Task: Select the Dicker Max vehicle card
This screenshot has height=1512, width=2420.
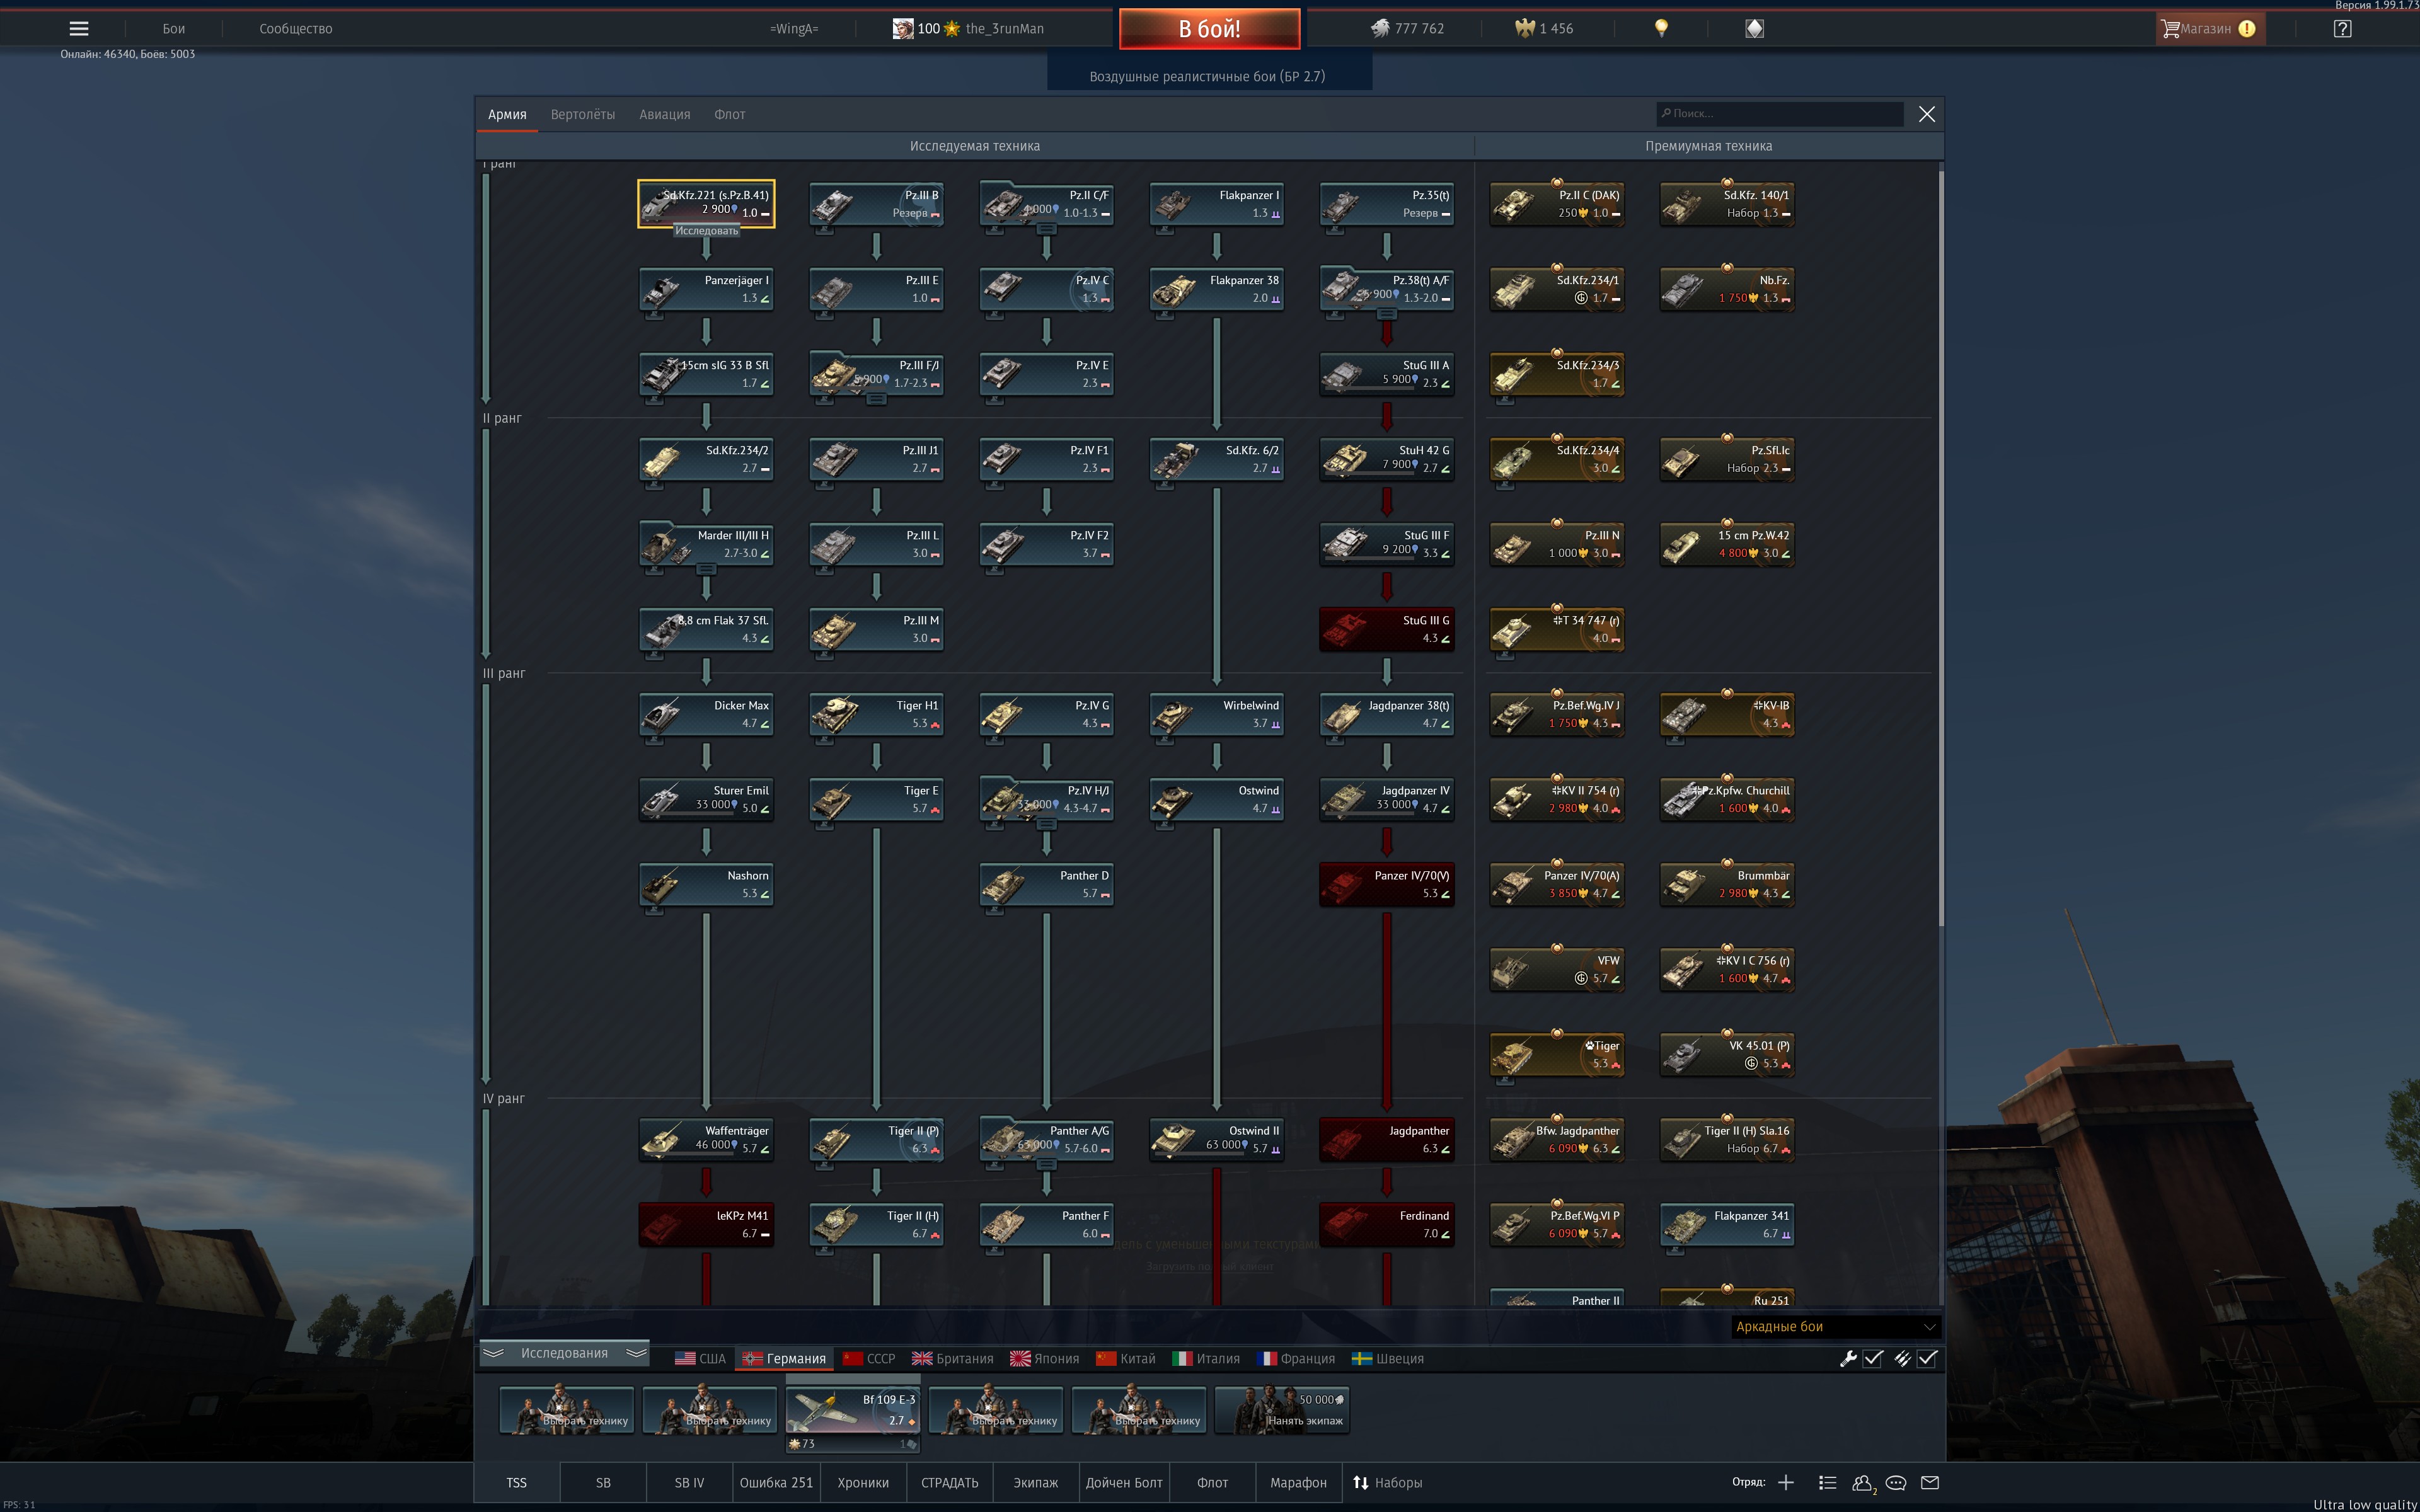Action: [706, 714]
